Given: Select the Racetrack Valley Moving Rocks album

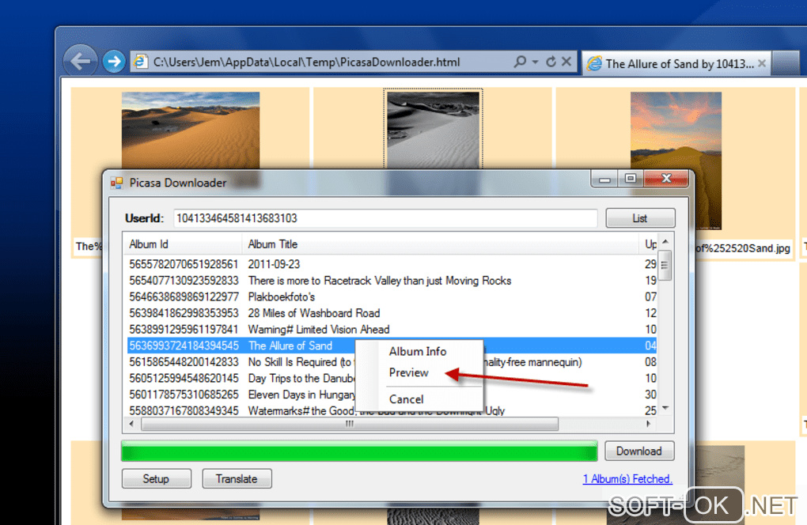Looking at the screenshot, I should click(x=392, y=281).
